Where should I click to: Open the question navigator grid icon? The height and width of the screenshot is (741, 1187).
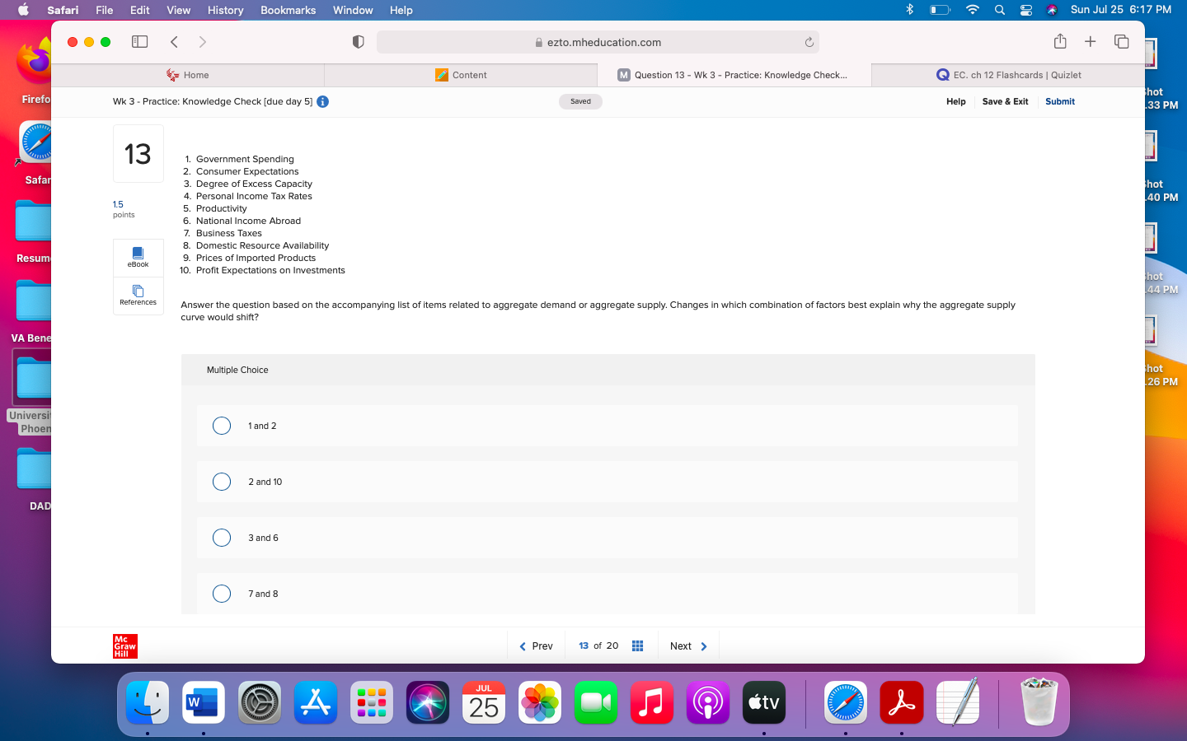tap(637, 646)
